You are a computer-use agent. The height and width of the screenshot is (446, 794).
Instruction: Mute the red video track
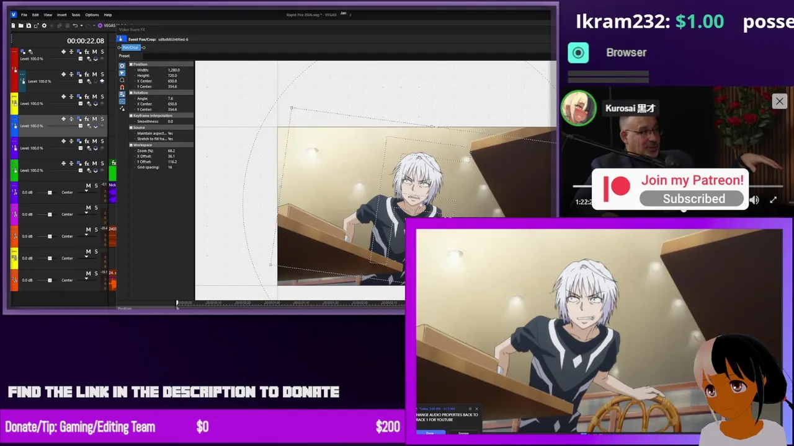pos(94,51)
